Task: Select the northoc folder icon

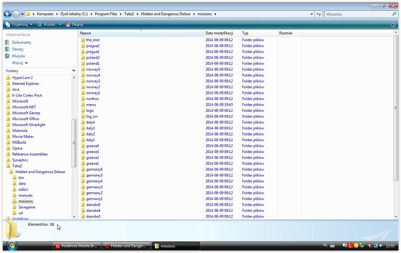Action: 83,99
